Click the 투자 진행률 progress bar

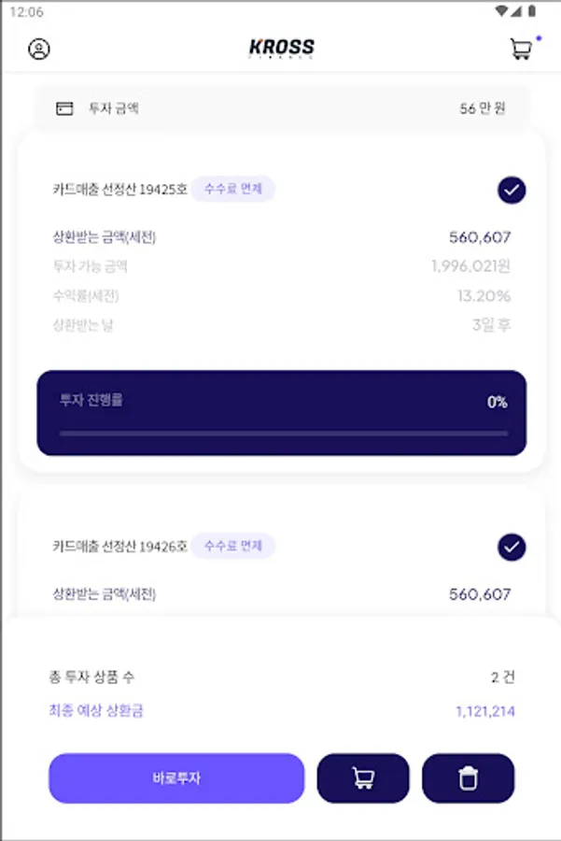coord(282,433)
